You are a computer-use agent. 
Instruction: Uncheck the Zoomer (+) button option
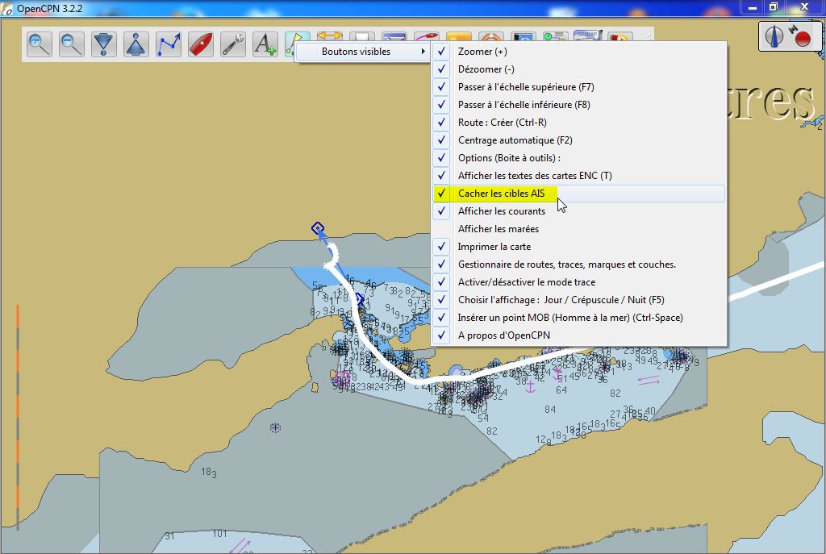tap(578, 52)
